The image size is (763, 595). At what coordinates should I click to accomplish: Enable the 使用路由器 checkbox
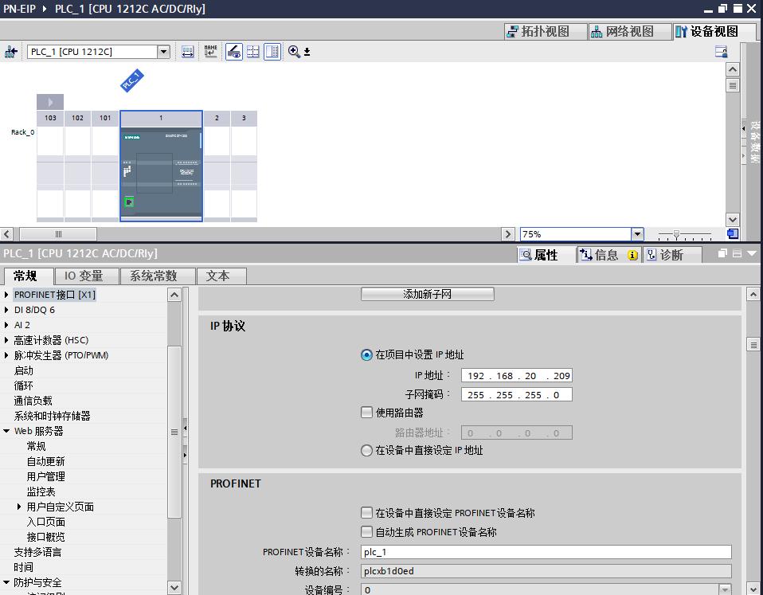(367, 412)
